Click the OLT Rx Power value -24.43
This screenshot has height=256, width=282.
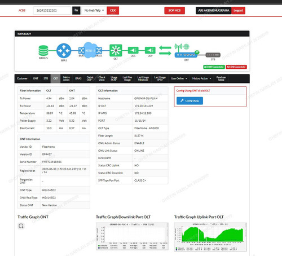tap(50, 106)
